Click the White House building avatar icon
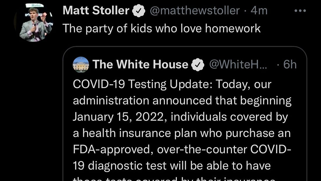 tap(81, 65)
